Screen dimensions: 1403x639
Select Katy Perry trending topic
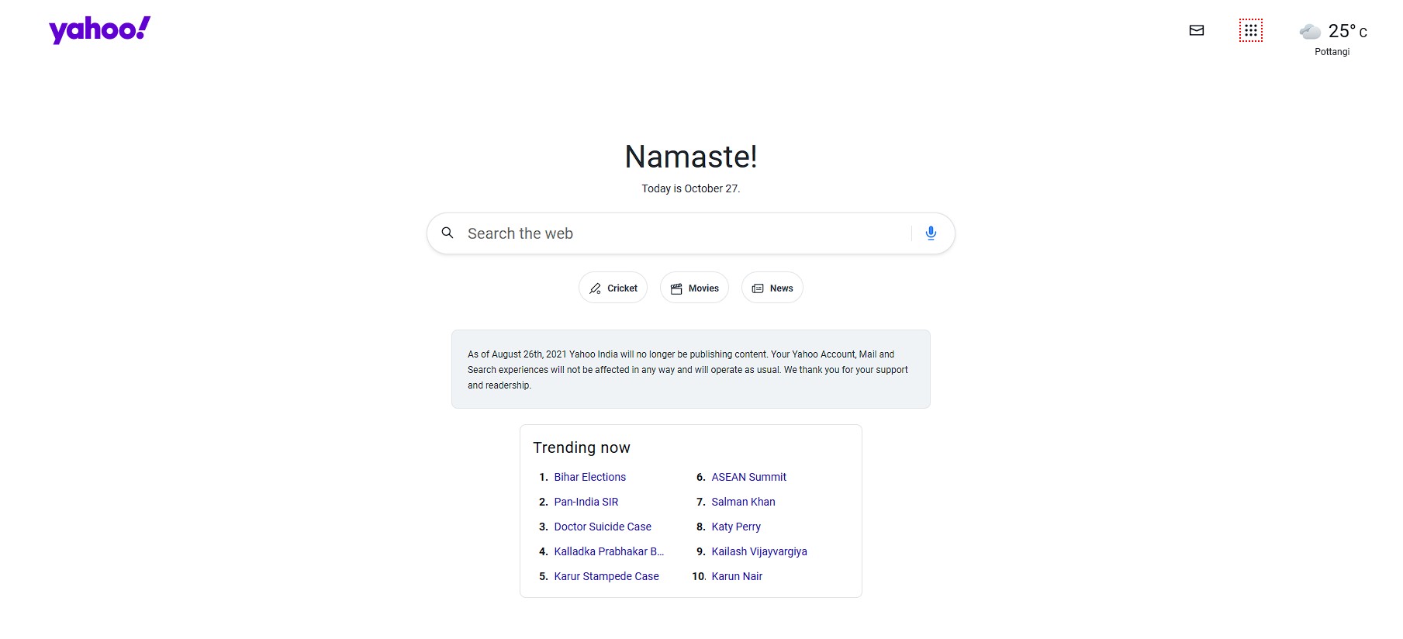click(x=735, y=527)
